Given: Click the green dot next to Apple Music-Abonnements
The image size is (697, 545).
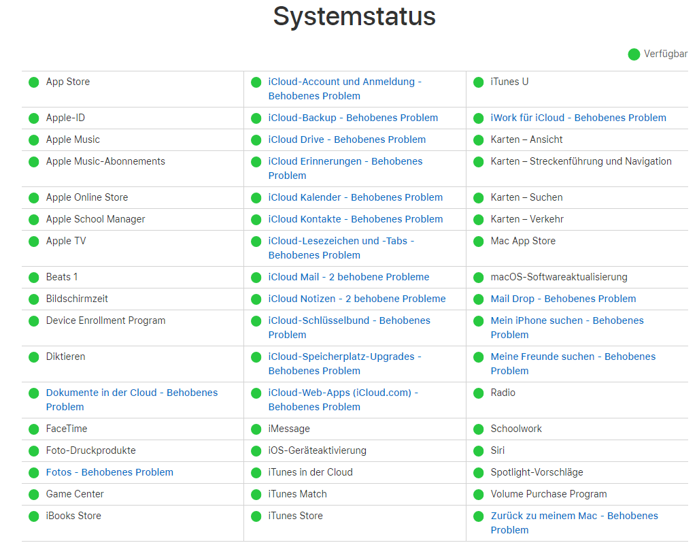Looking at the screenshot, I should point(34,162).
